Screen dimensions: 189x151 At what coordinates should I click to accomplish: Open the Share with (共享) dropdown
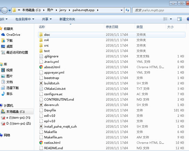pyautogui.click(x=47, y=19)
